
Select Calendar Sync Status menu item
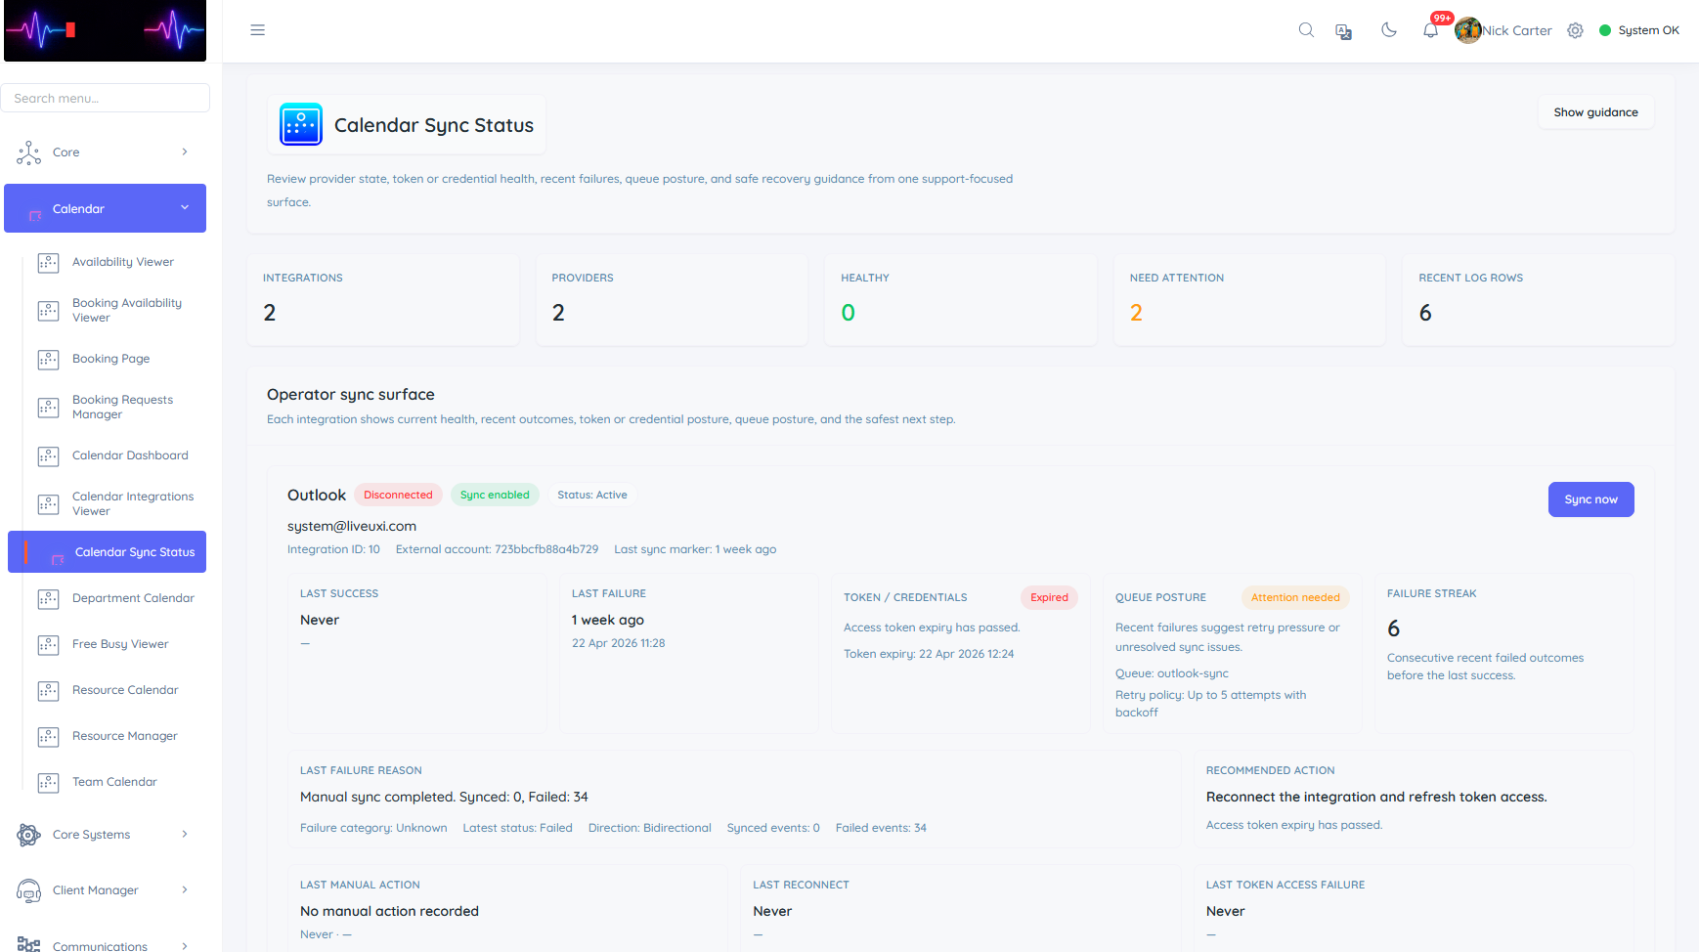click(x=108, y=552)
